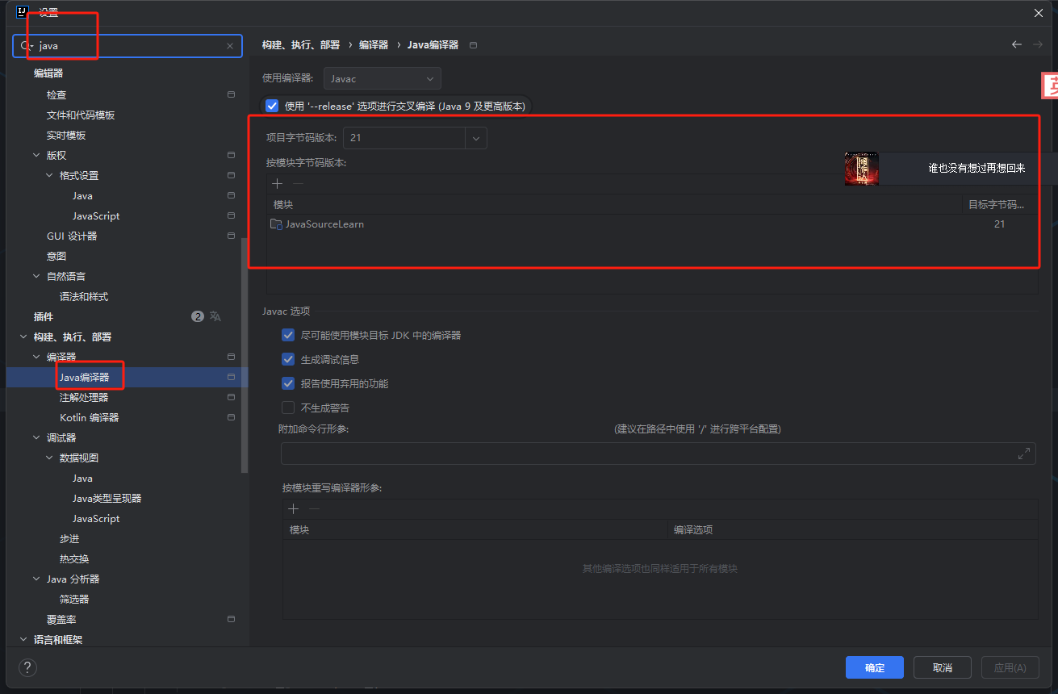
Task: Select 注解处理器 in the tree
Action: click(x=84, y=397)
